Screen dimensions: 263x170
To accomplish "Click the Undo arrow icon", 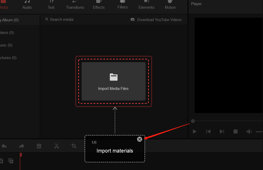I will pyautogui.click(x=4, y=146).
